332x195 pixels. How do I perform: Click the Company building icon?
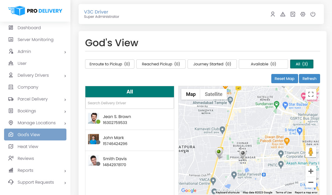pos(11,87)
